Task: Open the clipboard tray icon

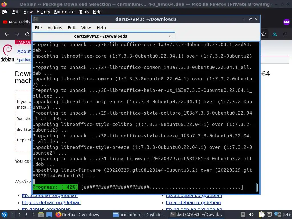Action: coord(262,214)
